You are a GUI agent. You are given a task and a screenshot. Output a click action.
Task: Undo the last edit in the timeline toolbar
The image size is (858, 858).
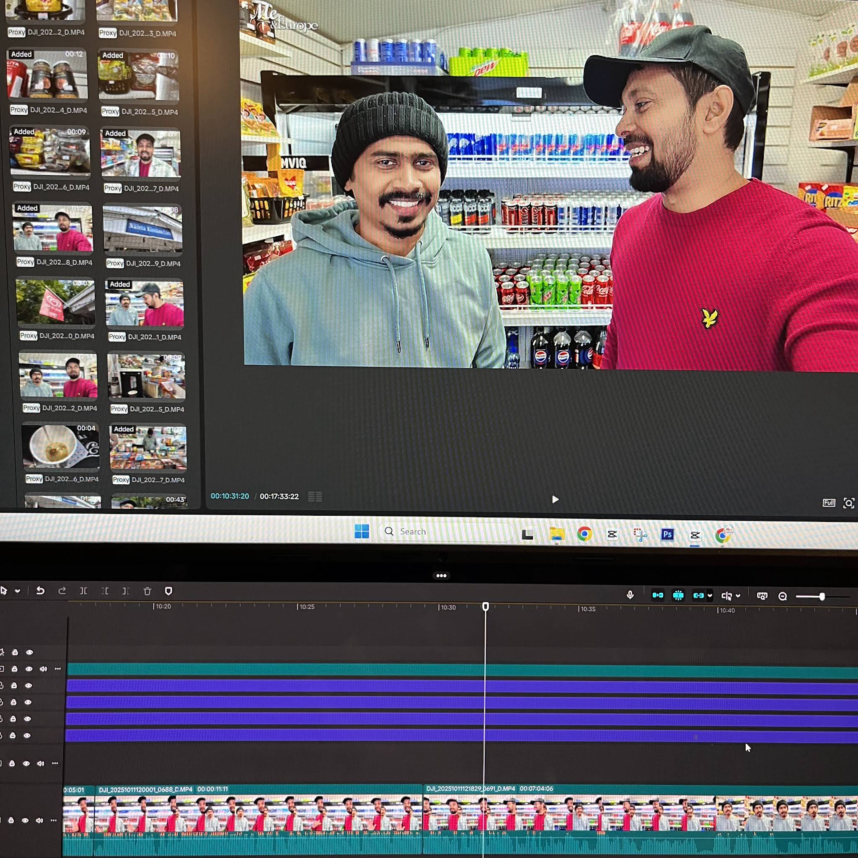click(x=40, y=591)
